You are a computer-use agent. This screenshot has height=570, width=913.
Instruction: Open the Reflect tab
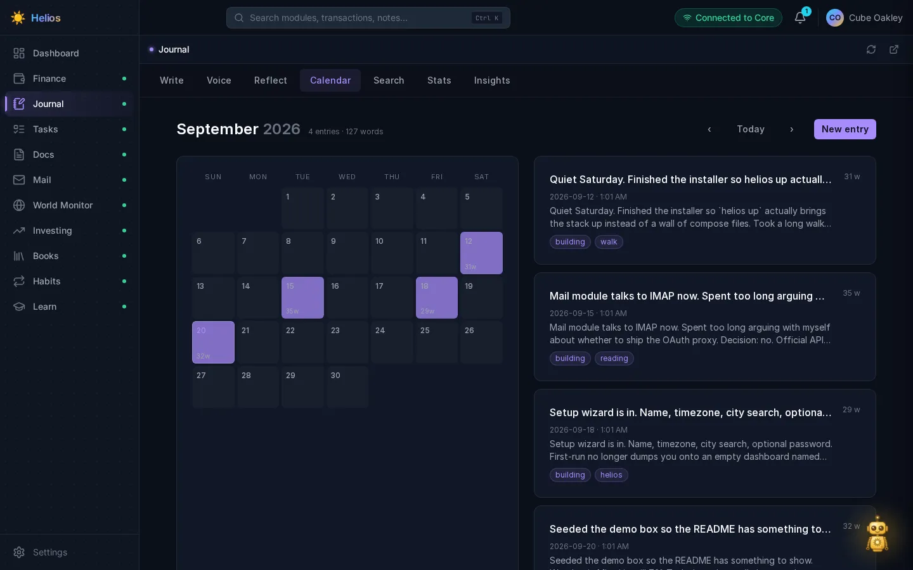pyautogui.click(x=271, y=80)
